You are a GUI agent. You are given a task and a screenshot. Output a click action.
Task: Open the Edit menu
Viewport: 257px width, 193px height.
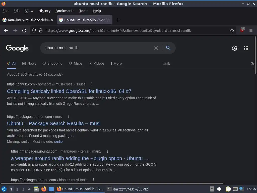tap(17, 11)
